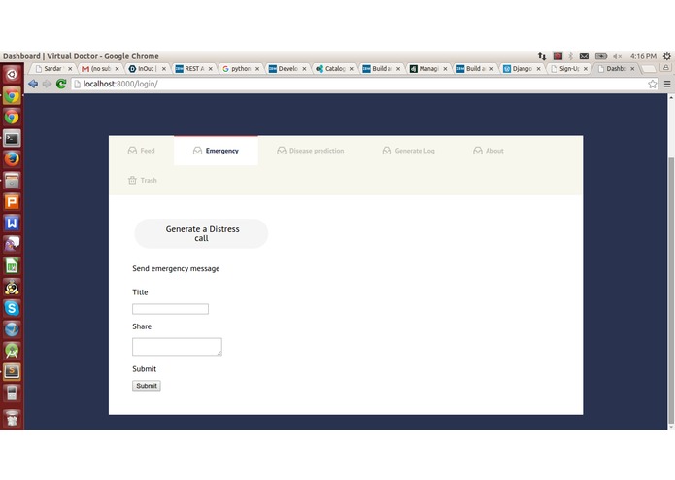Switch to the python Google tab
The image size is (675, 480).
[241, 68]
